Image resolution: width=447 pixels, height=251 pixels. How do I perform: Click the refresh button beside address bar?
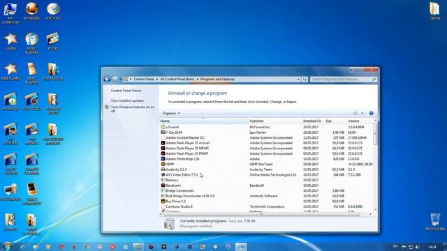coord(305,79)
